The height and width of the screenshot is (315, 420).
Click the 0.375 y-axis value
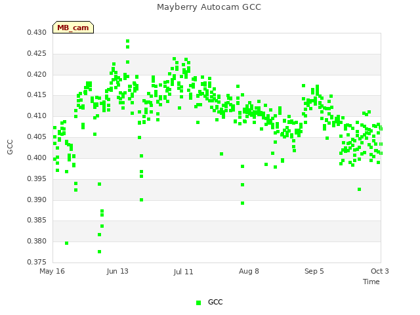click(37, 262)
